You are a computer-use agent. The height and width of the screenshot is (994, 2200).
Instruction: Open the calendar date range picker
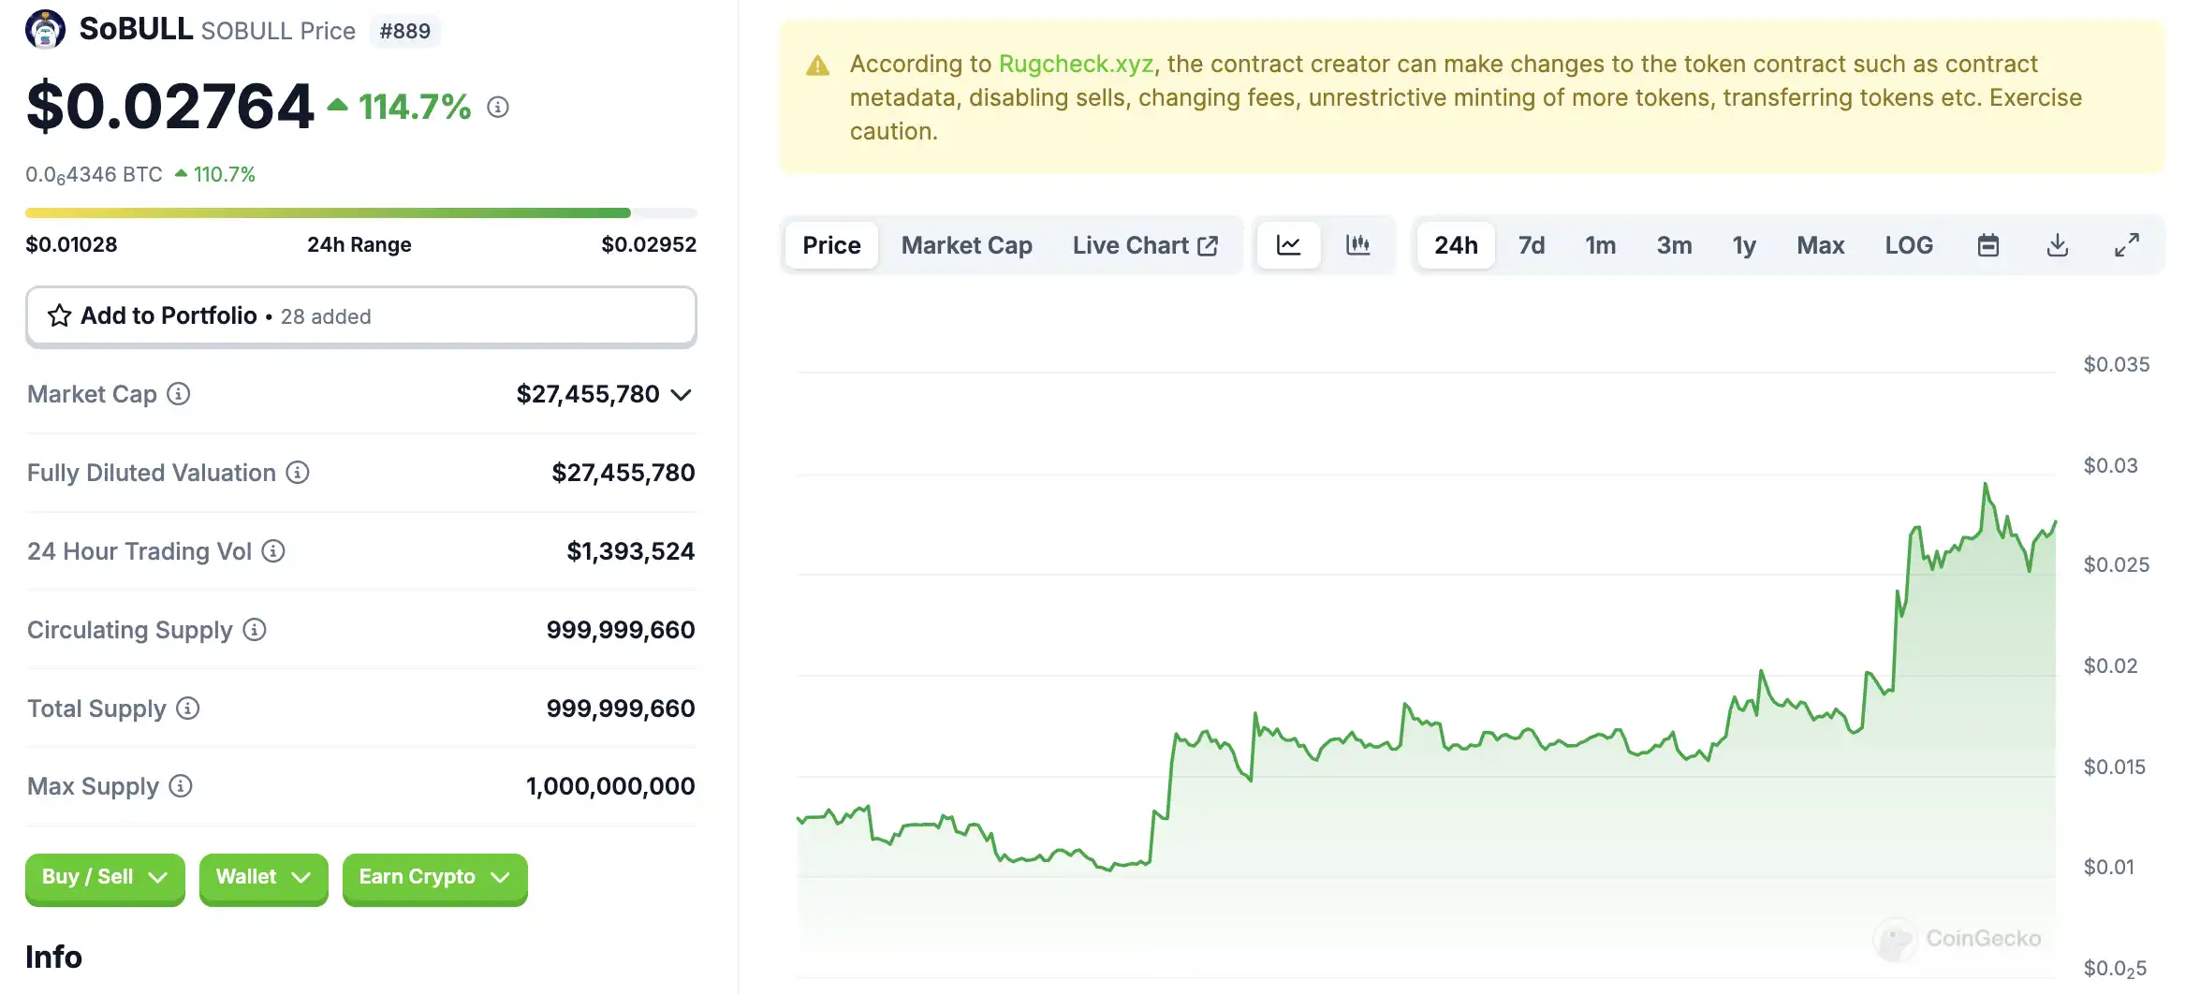tap(1987, 245)
